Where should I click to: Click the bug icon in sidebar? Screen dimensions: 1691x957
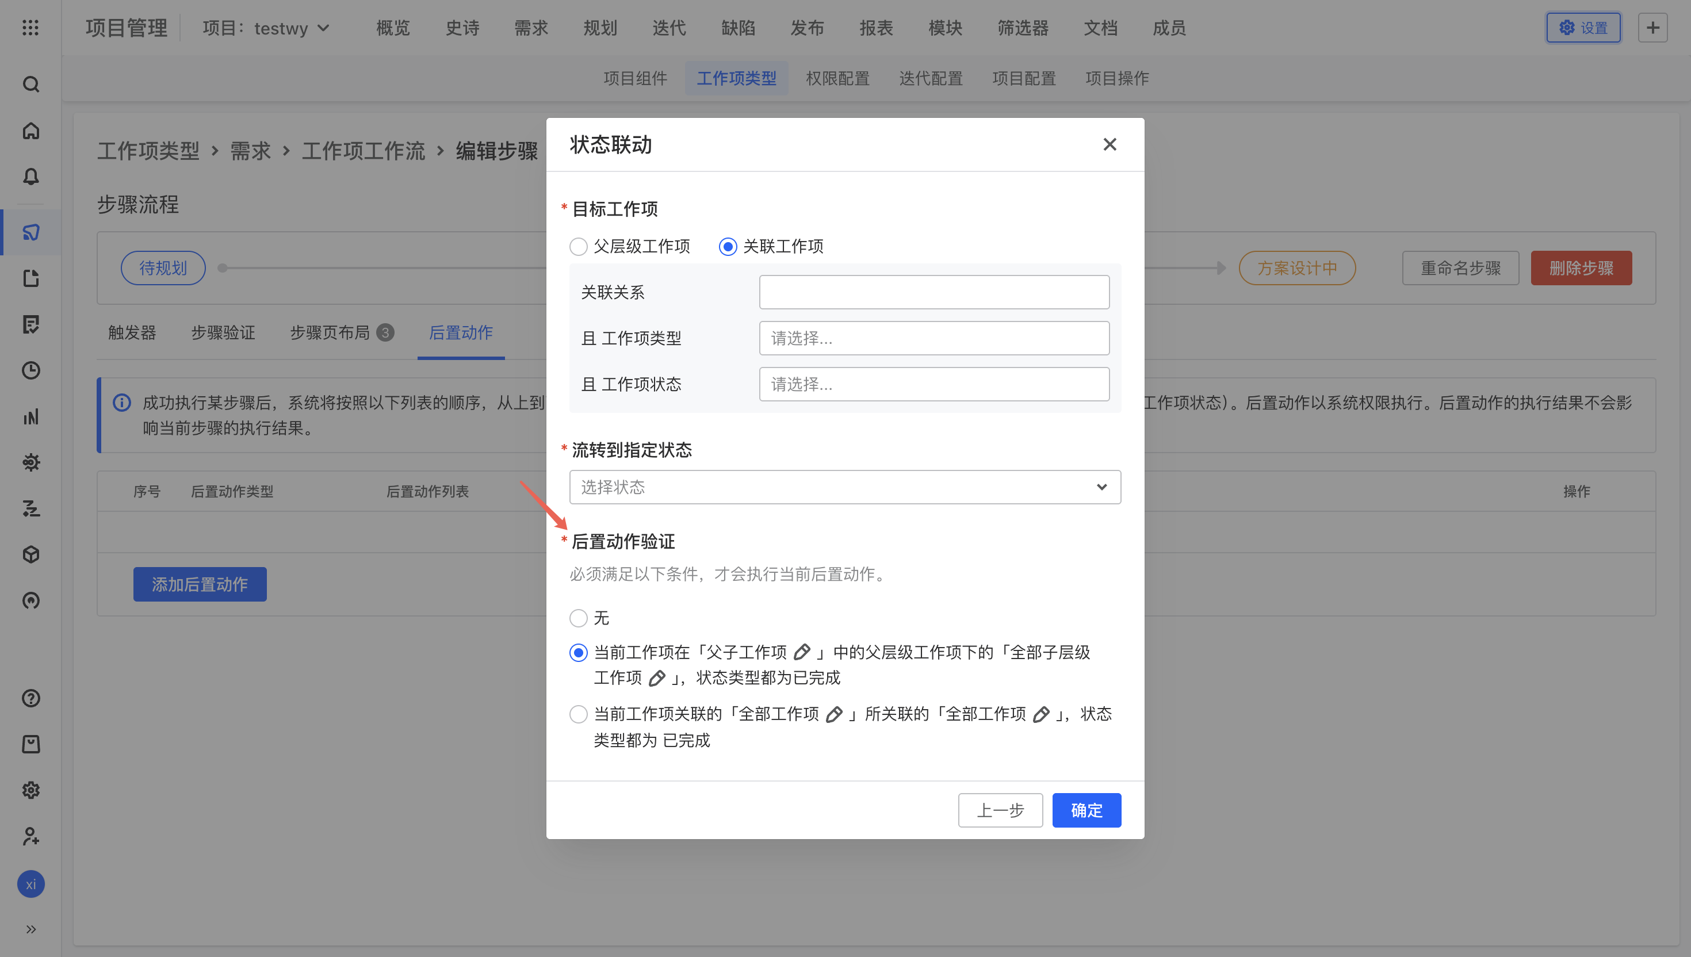click(31, 463)
